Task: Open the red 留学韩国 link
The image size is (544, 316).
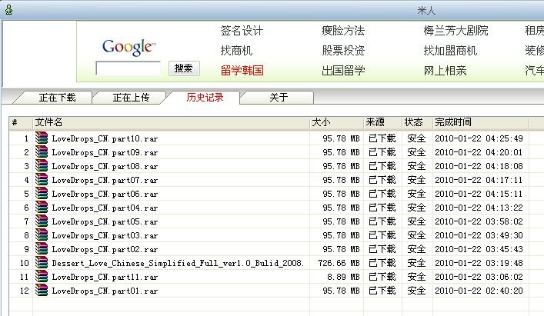Action: coord(242,71)
